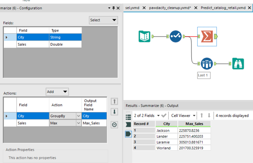
Task: Open Configuration panel options arrow
Action: [x=109, y=8]
